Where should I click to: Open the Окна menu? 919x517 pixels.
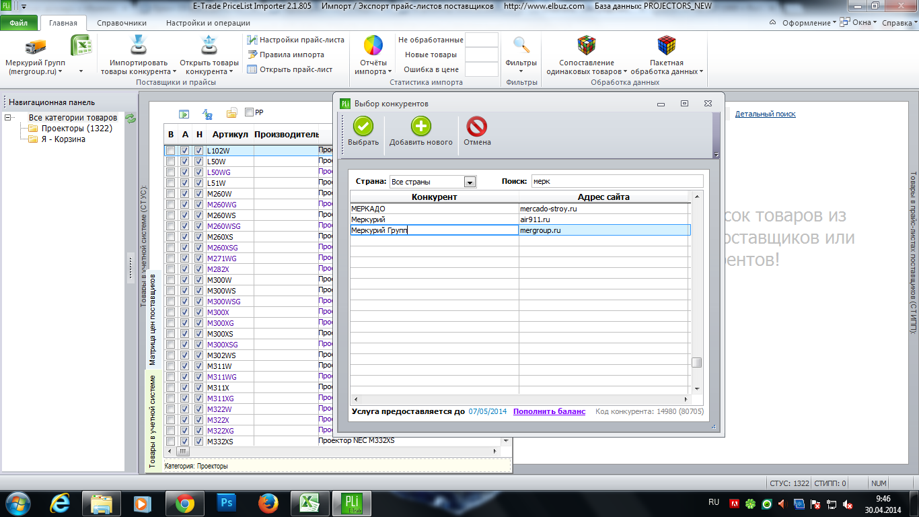[x=858, y=22]
